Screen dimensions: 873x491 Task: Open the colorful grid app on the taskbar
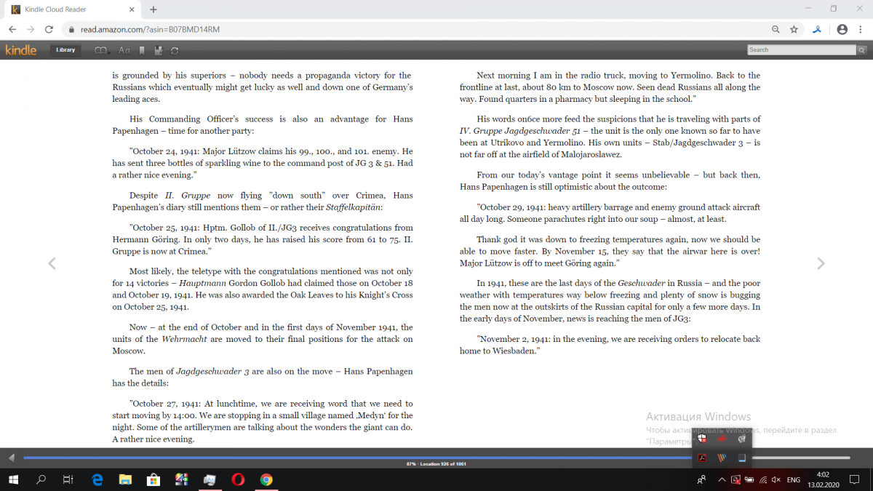pos(181,479)
